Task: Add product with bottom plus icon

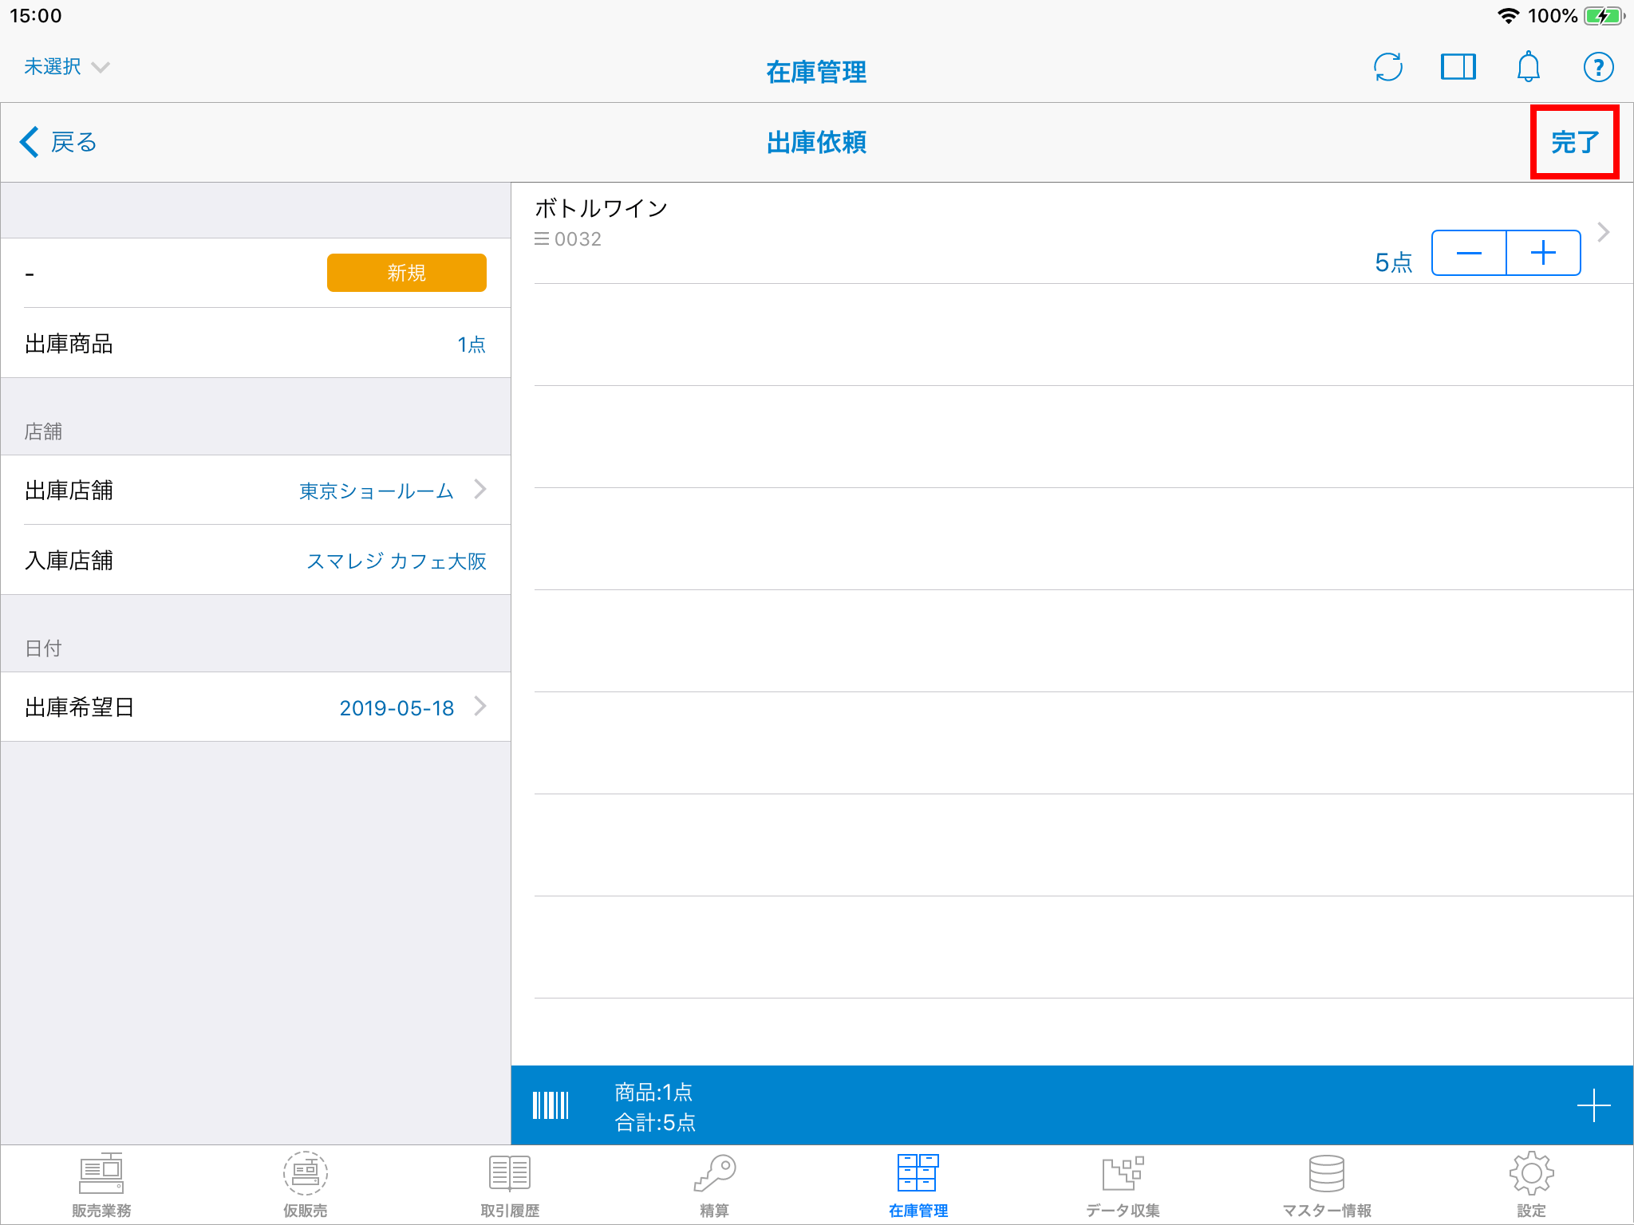Action: point(1593,1105)
